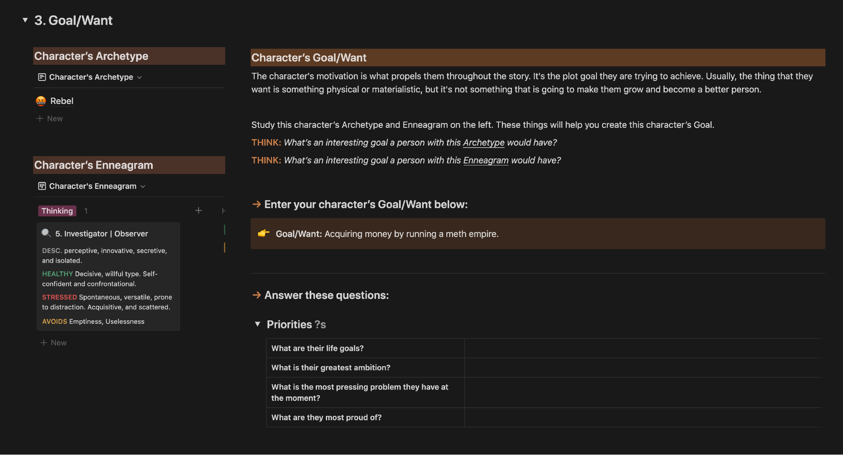843x455 pixels.
Task: Collapse the Priorities questions section
Action: [257, 324]
